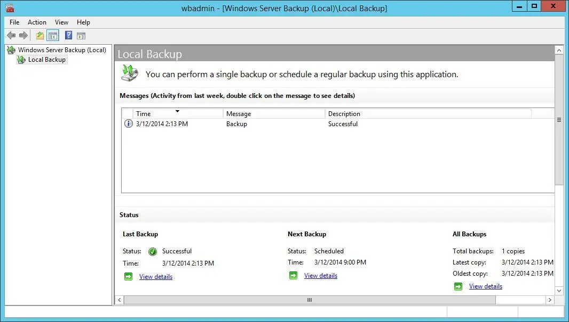Click the Scheduled status text
The width and height of the screenshot is (569, 322).
coord(329,251)
